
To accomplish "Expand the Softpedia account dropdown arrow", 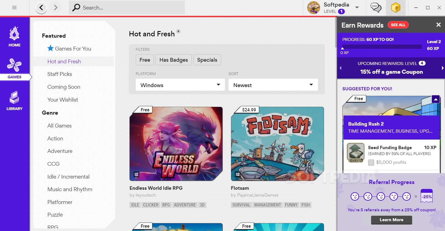I will (357, 7).
